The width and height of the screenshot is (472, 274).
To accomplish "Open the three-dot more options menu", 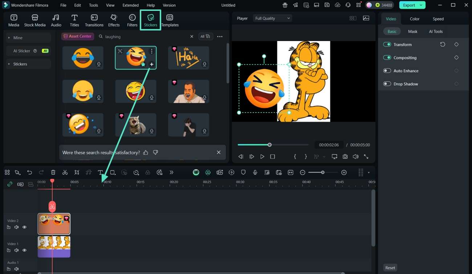I will pos(220,36).
